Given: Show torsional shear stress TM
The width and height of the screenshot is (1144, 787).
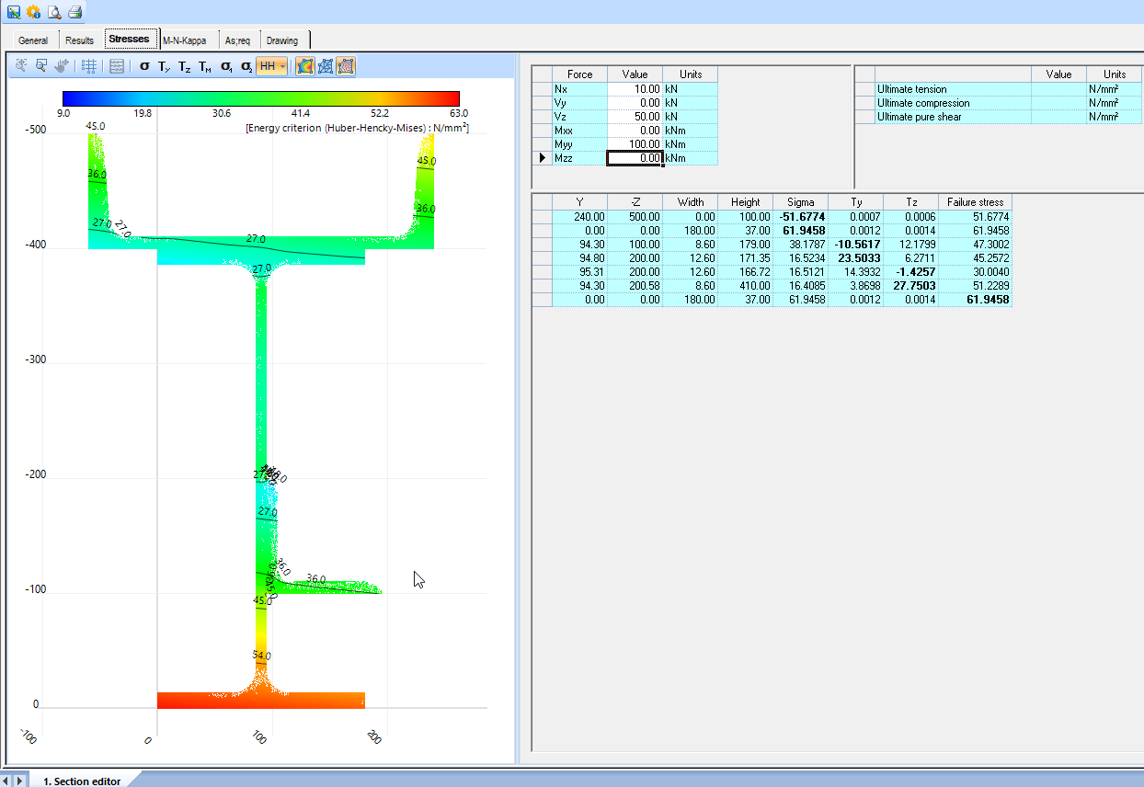Looking at the screenshot, I should [x=205, y=66].
